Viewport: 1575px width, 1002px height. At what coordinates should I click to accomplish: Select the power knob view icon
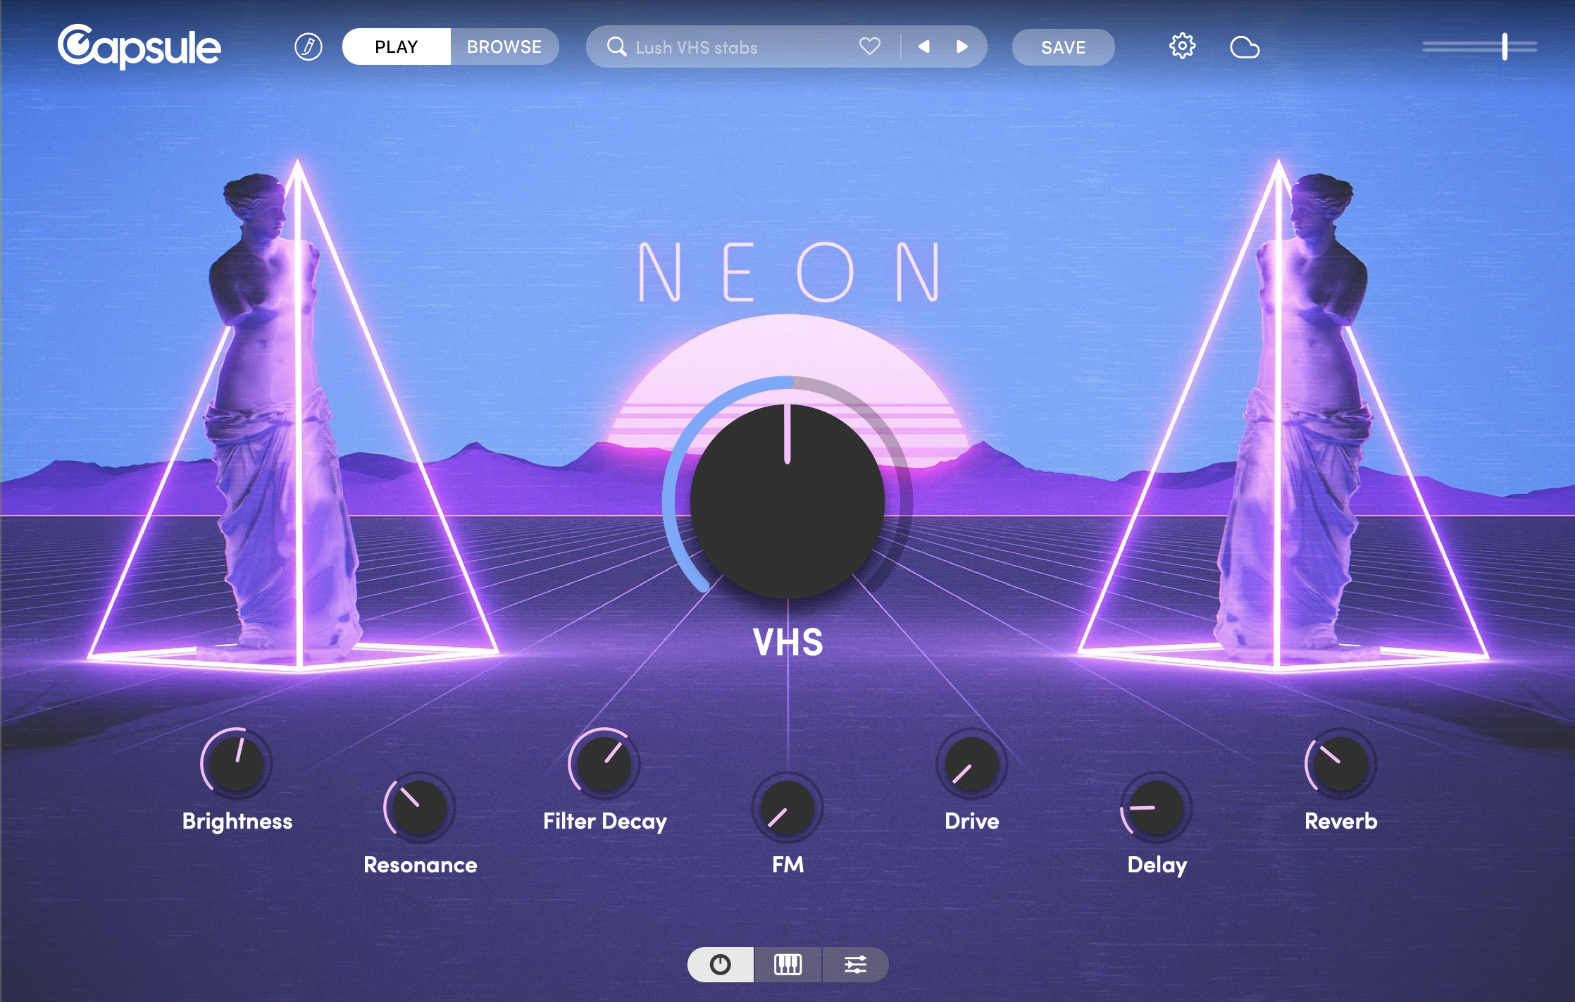tap(720, 965)
